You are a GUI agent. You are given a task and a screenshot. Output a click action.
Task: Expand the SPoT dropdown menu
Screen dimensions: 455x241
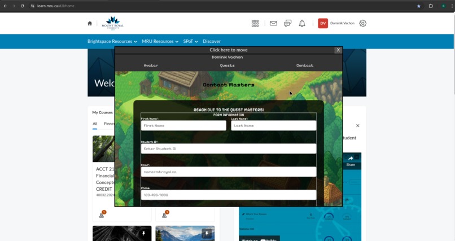190,41
